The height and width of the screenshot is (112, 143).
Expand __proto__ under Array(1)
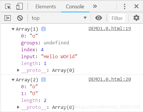click(18, 70)
